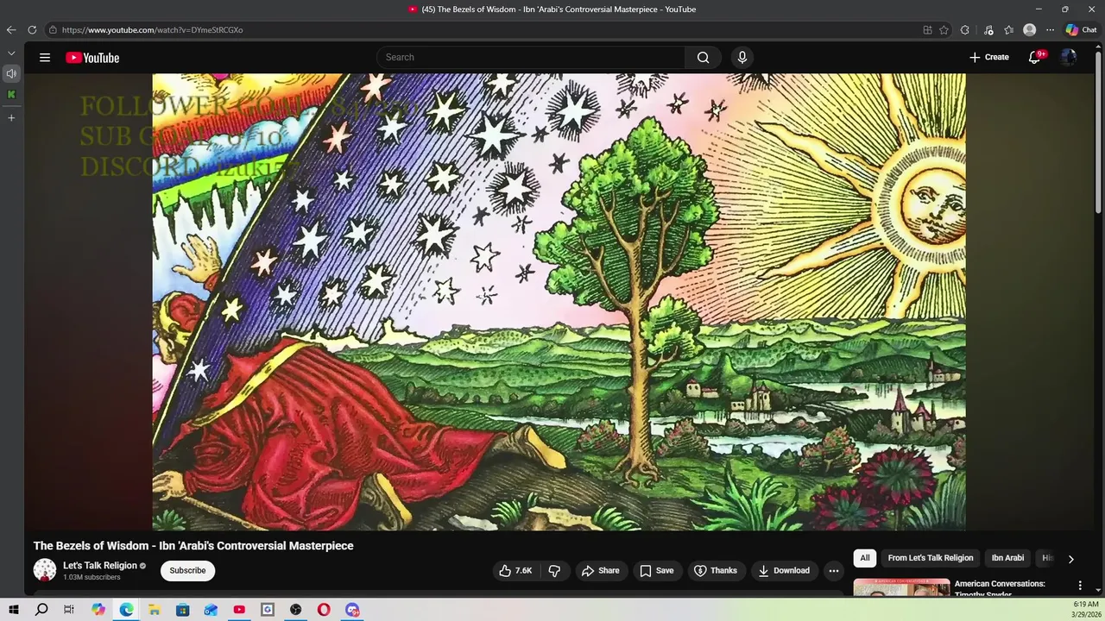The width and height of the screenshot is (1105, 621).
Task: Open media control music icon
Action: pyautogui.click(x=988, y=29)
